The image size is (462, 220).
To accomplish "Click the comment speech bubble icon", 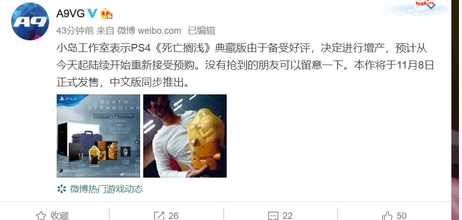I will click(x=273, y=216).
